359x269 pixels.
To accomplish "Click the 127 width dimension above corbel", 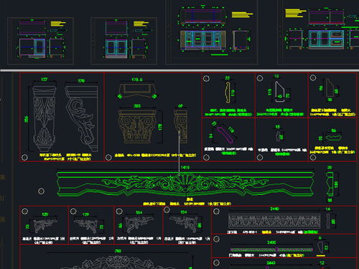I will tap(45, 80).
